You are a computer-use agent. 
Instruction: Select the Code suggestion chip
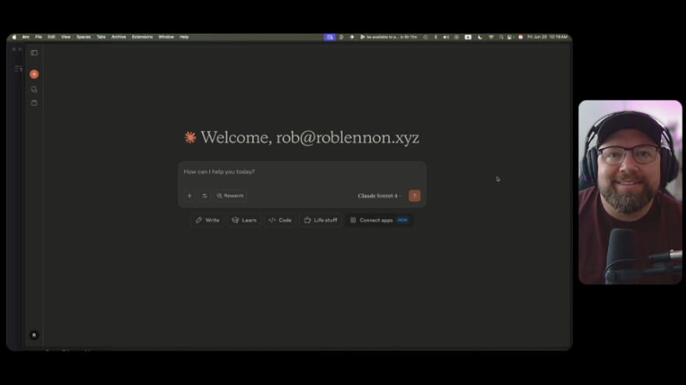[279, 221]
